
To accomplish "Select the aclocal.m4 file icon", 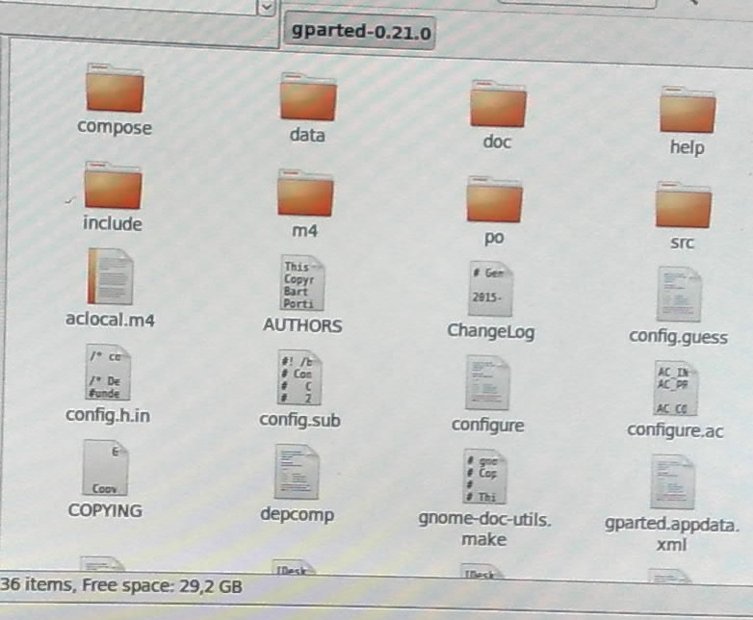I will (x=110, y=276).
